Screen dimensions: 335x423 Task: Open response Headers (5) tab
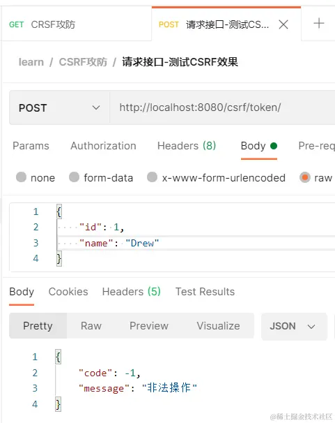click(132, 292)
